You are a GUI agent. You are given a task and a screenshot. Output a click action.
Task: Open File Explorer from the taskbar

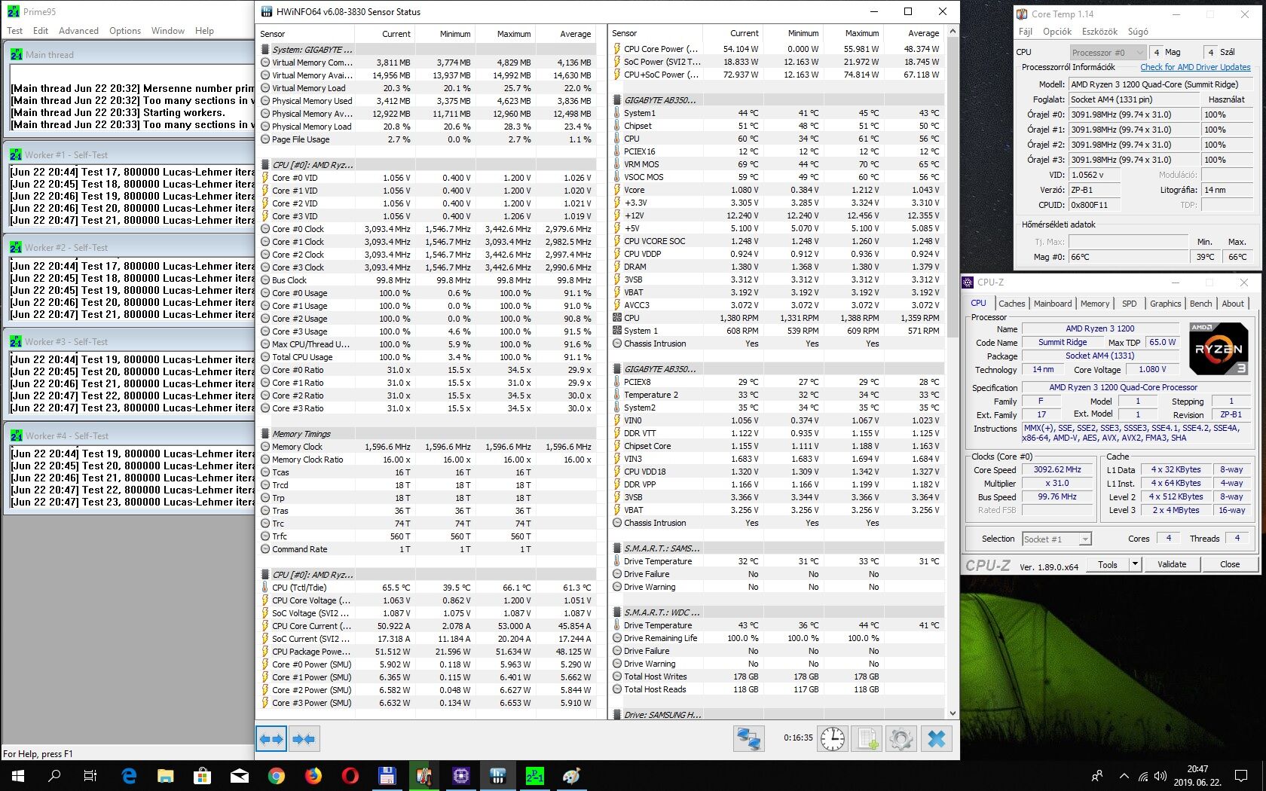click(166, 775)
